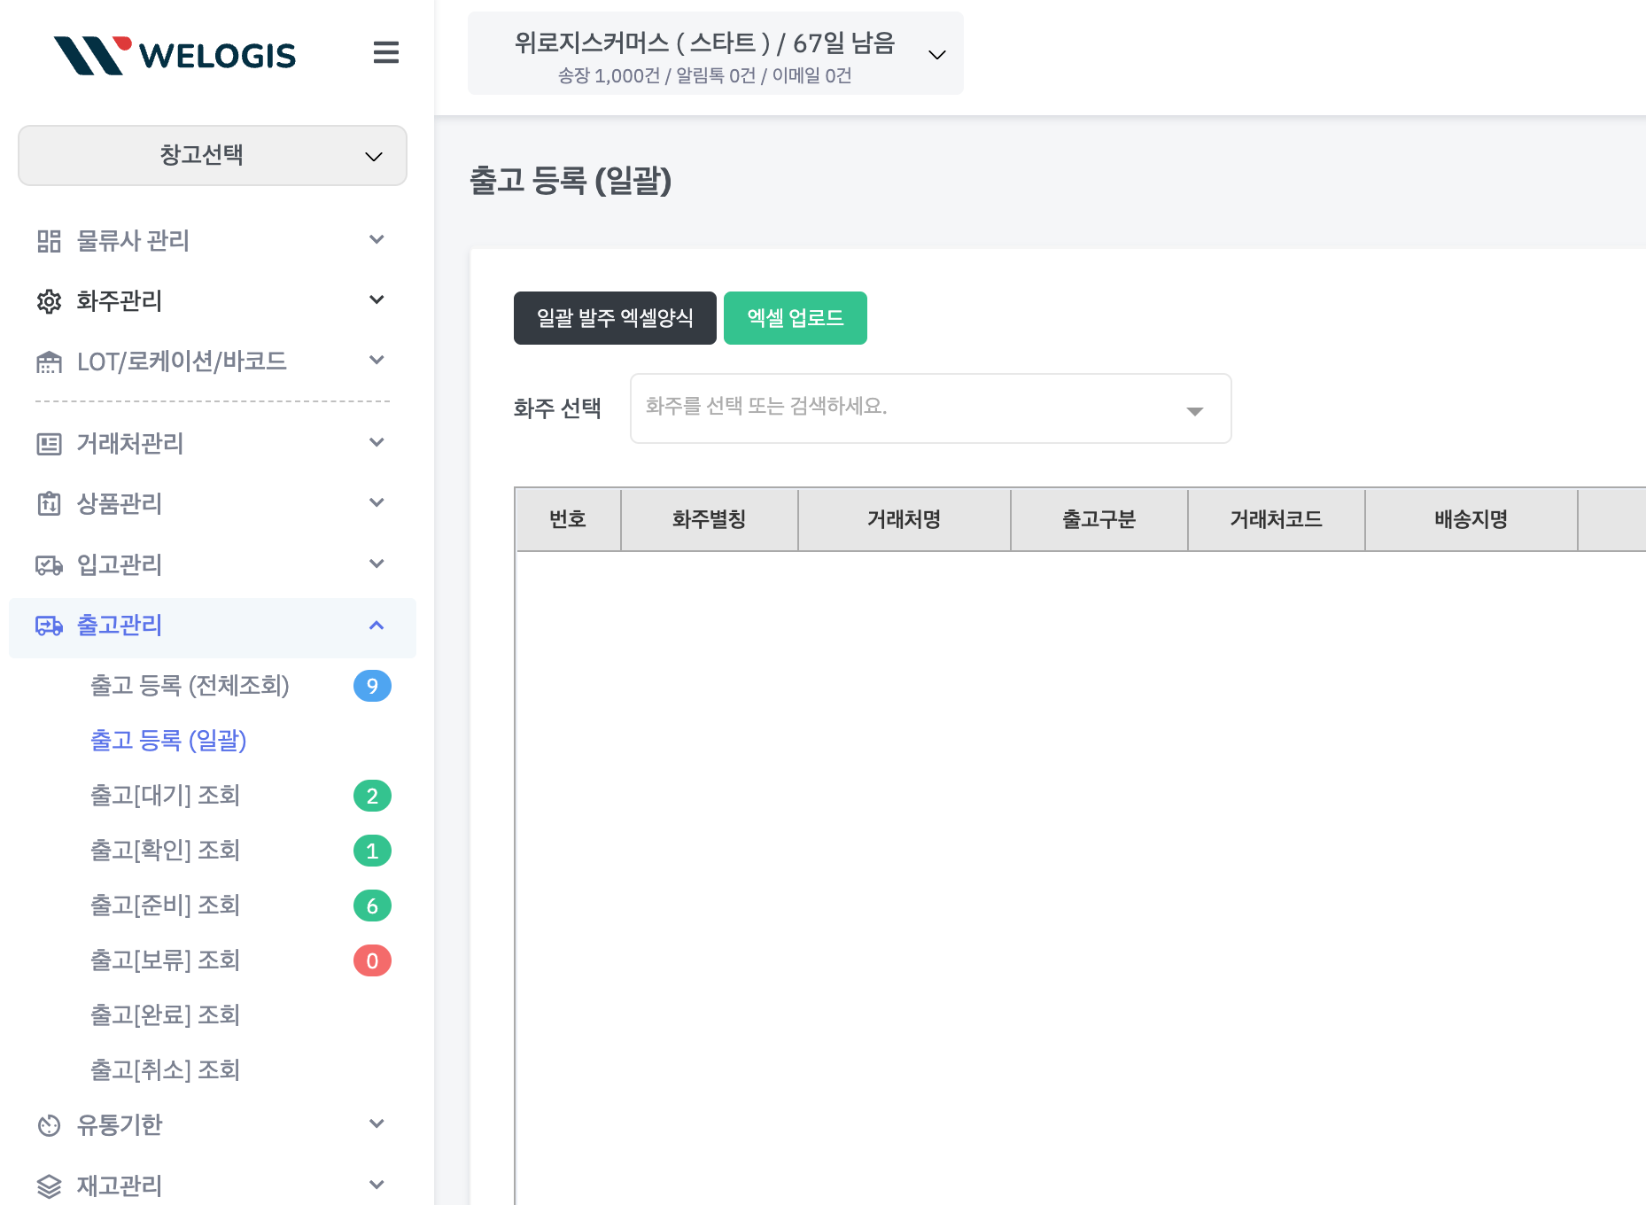Viewport: 1646px width, 1205px height.
Task: Click the WELOGIS logo
Action: tap(175, 55)
